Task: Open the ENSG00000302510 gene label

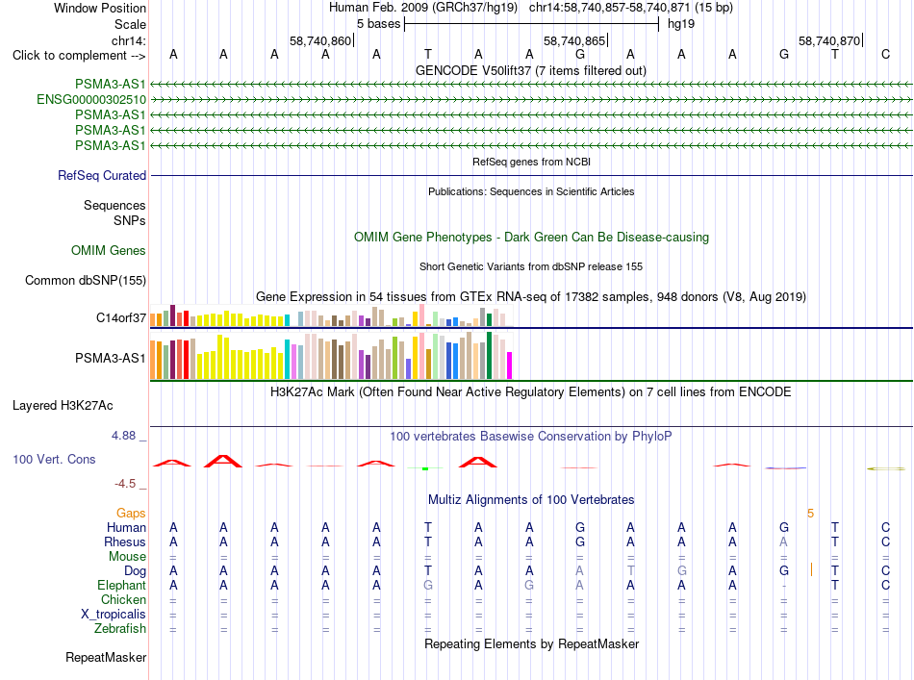Action: click(91, 100)
